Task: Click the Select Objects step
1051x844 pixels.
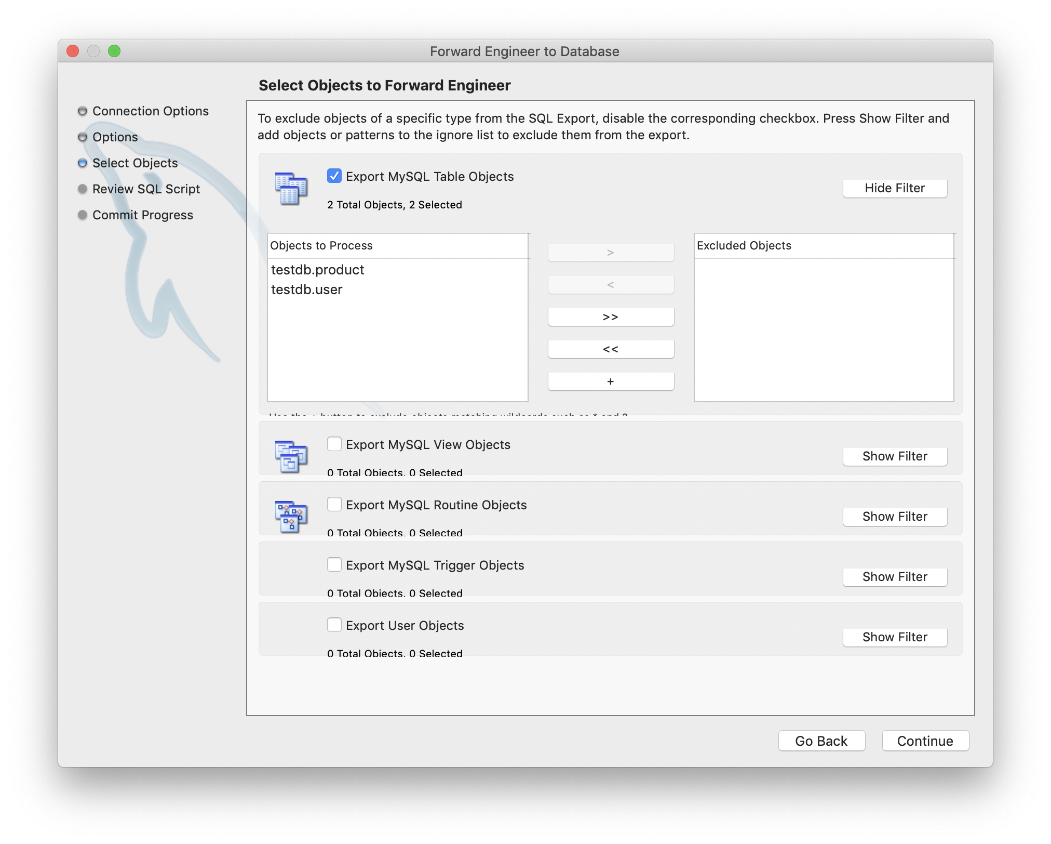Action: point(135,163)
